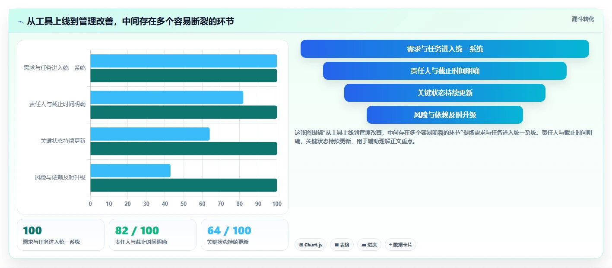Image resolution: width=612 pixels, height=268 pixels.
Task: Click the chart axis label 风险与依赖及时升级
Action: click(60, 177)
